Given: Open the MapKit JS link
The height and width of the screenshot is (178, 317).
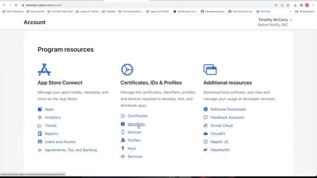Looking at the screenshot, I should click(219, 142).
